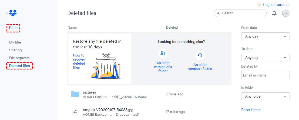Click the Search input field

click(x=243, y=13)
